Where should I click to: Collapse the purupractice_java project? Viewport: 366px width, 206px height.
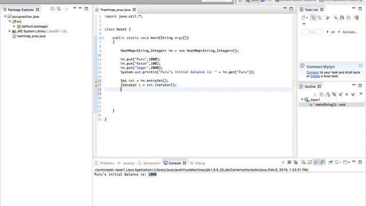click(x=5, y=17)
